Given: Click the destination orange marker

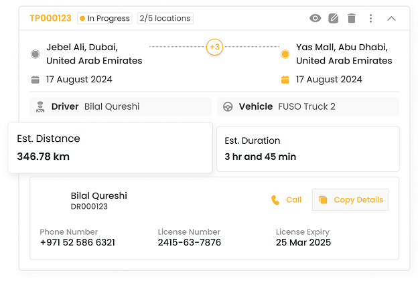Looking at the screenshot, I should pos(285,54).
